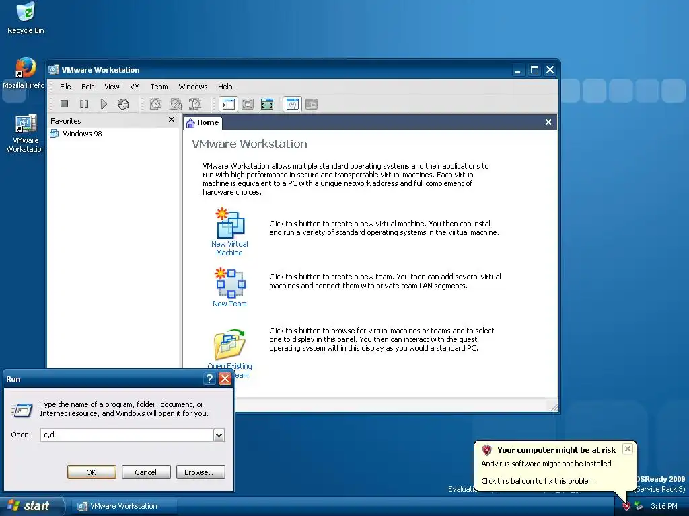The height and width of the screenshot is (516, 689).
Task: Click the security alert shield tray icon
Action: (626, 506)
